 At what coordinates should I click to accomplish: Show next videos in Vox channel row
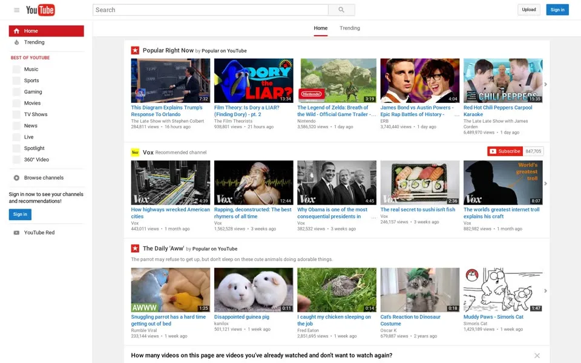point(545,184)
